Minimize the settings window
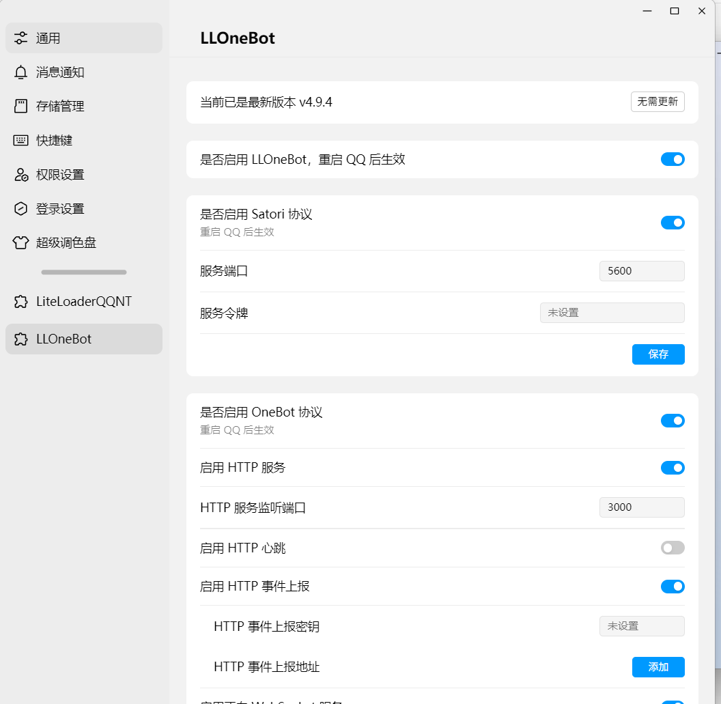Image resolution: width=721 pixels, height=704 pixels. 647,11
